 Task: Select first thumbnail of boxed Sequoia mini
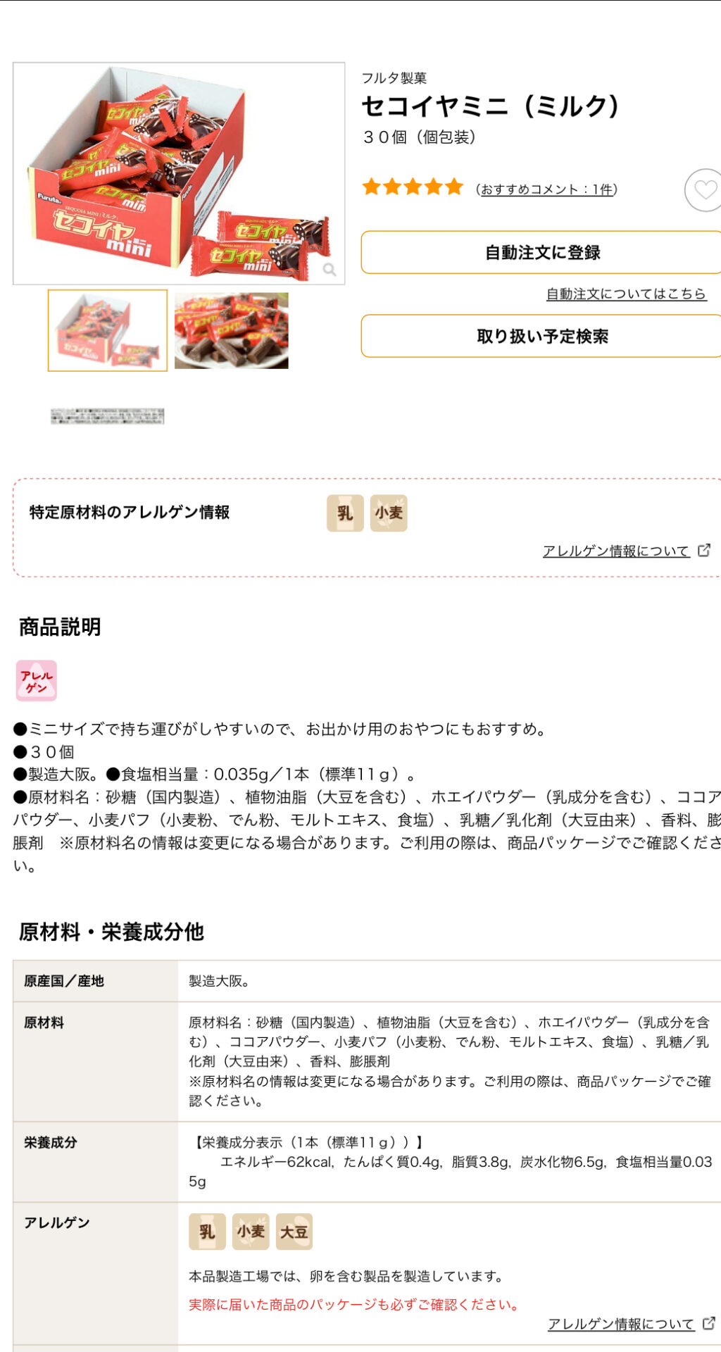(x=108, y=330)
